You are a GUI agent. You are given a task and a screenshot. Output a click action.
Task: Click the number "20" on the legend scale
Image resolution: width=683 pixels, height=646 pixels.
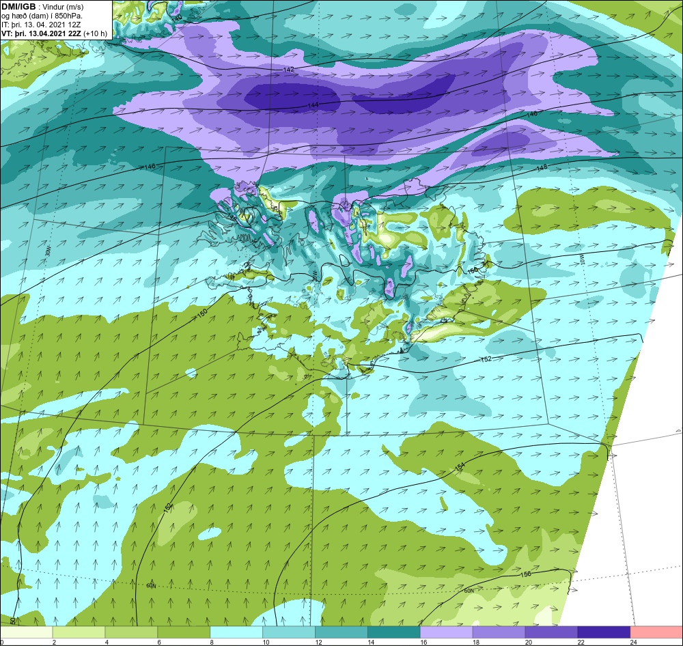(x=529, y=642)
